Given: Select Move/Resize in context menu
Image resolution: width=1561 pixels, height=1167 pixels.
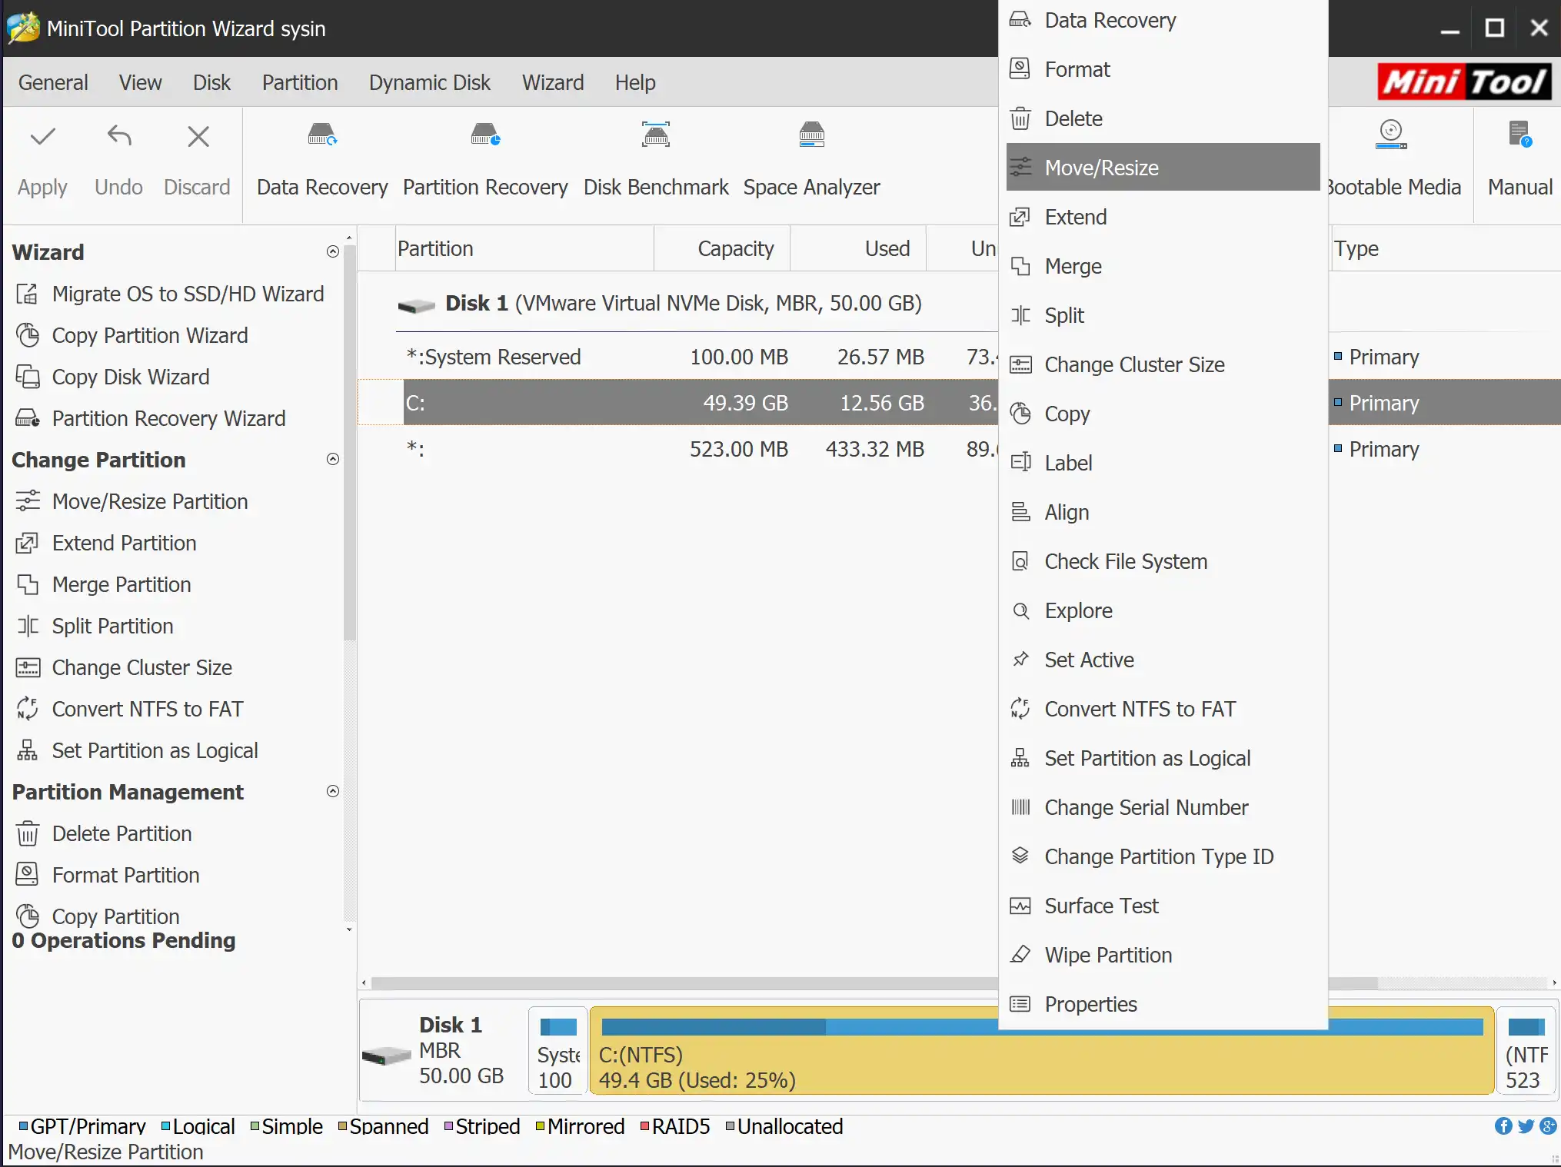Looking at the screenshot, I should [1163, 168].
